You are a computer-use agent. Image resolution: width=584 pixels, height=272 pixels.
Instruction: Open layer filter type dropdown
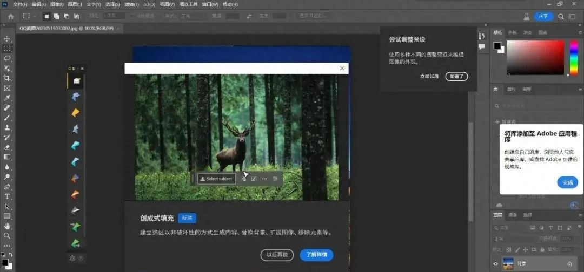coord(510,227)
